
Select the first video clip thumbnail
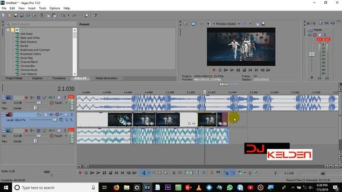(120, 119)
